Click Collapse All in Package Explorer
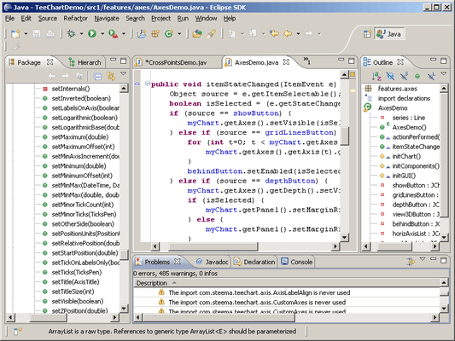 point(98,77)
